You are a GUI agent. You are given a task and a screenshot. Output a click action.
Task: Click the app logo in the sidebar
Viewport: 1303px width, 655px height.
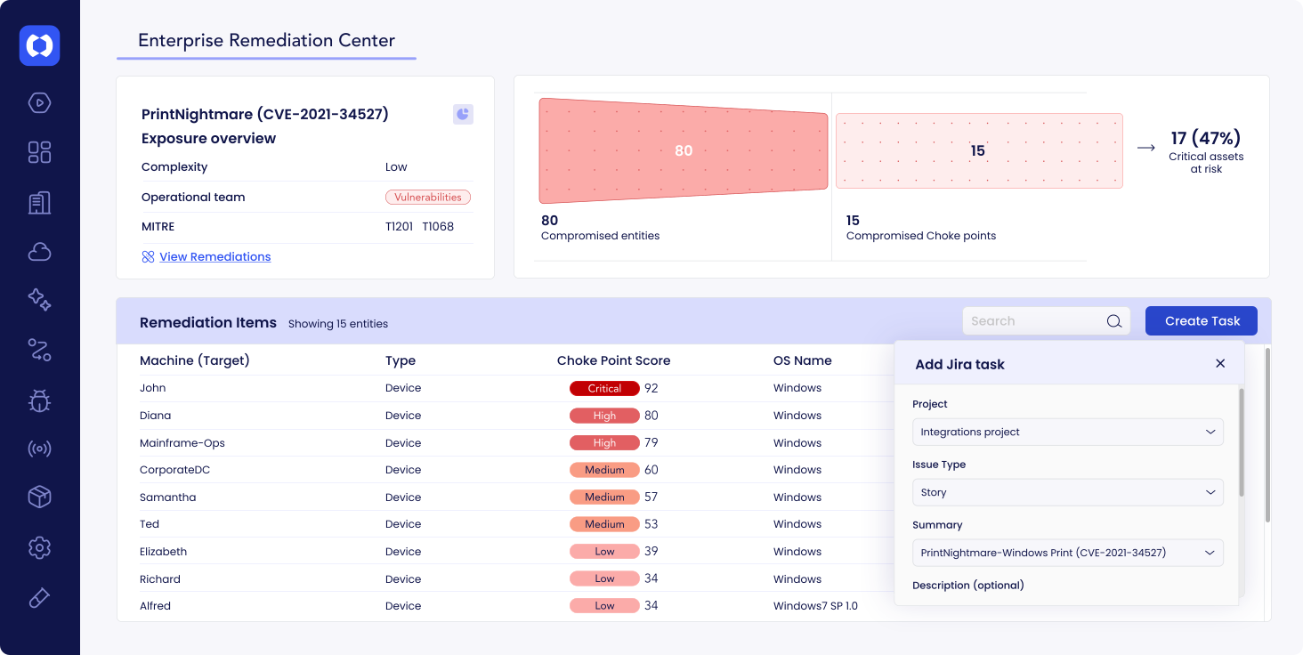coord(39,46)
